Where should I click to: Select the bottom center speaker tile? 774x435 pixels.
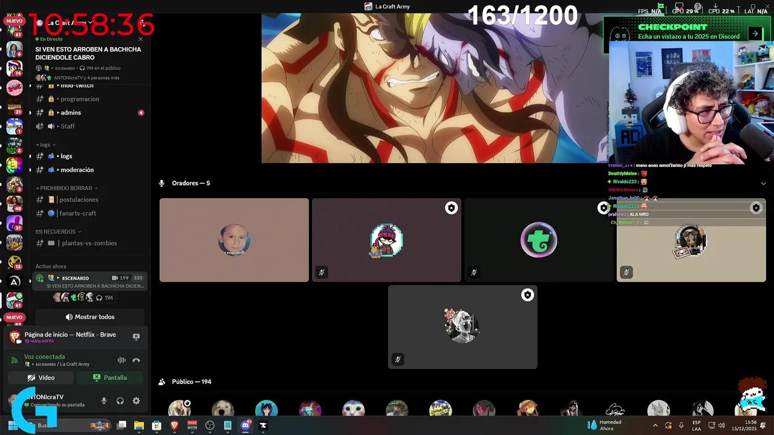463,327
